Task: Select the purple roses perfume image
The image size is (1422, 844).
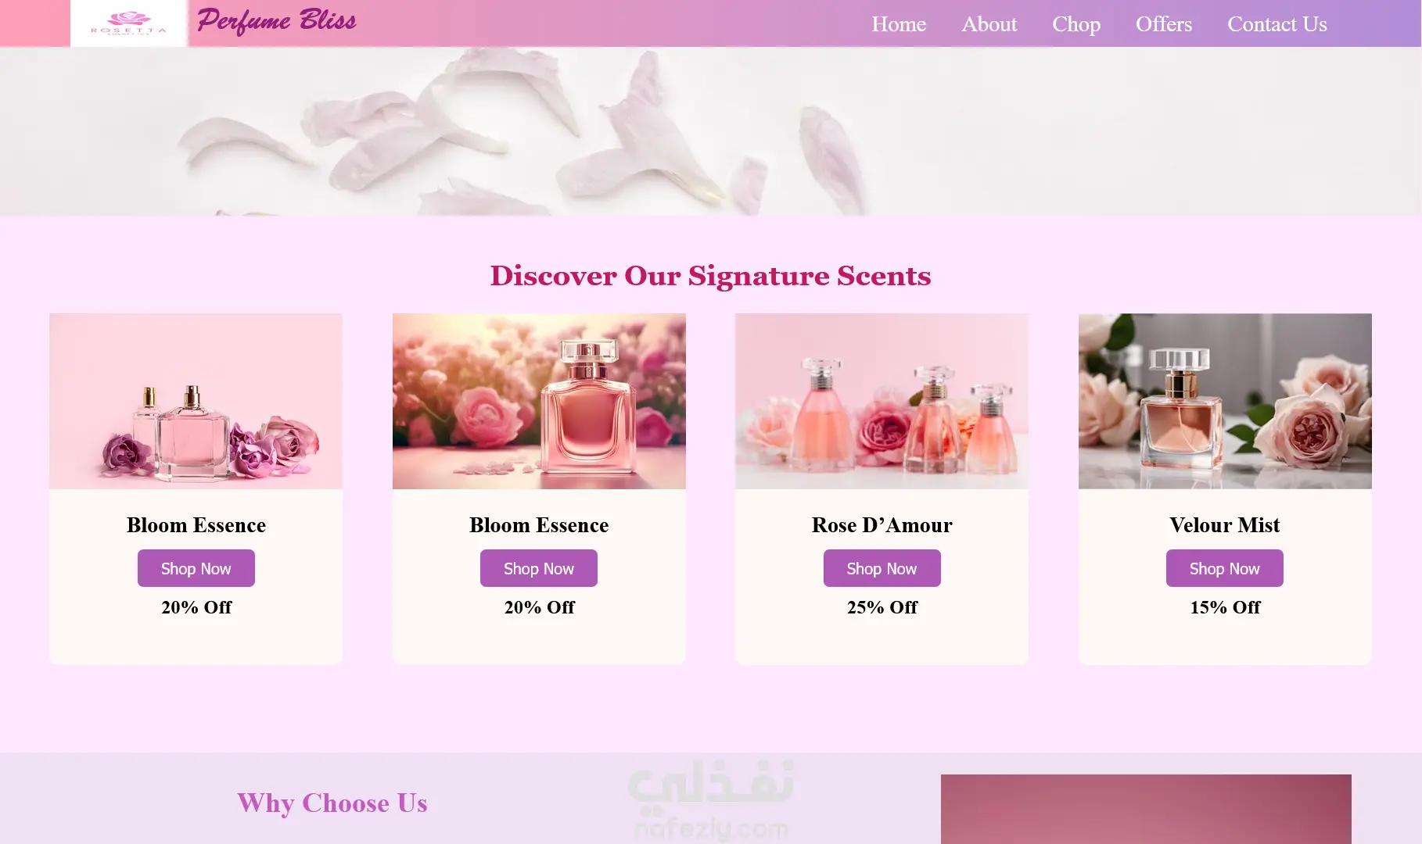Action: click(196, 401)
